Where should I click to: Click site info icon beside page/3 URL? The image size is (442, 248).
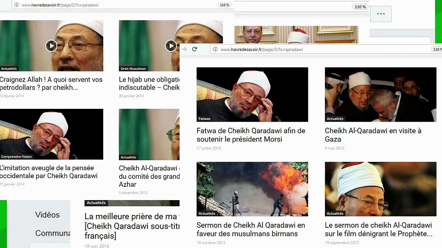[215, 49]
